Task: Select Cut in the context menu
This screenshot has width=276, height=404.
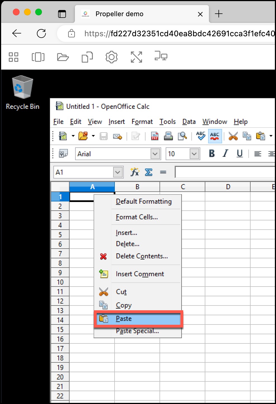Action: [138, 292]
